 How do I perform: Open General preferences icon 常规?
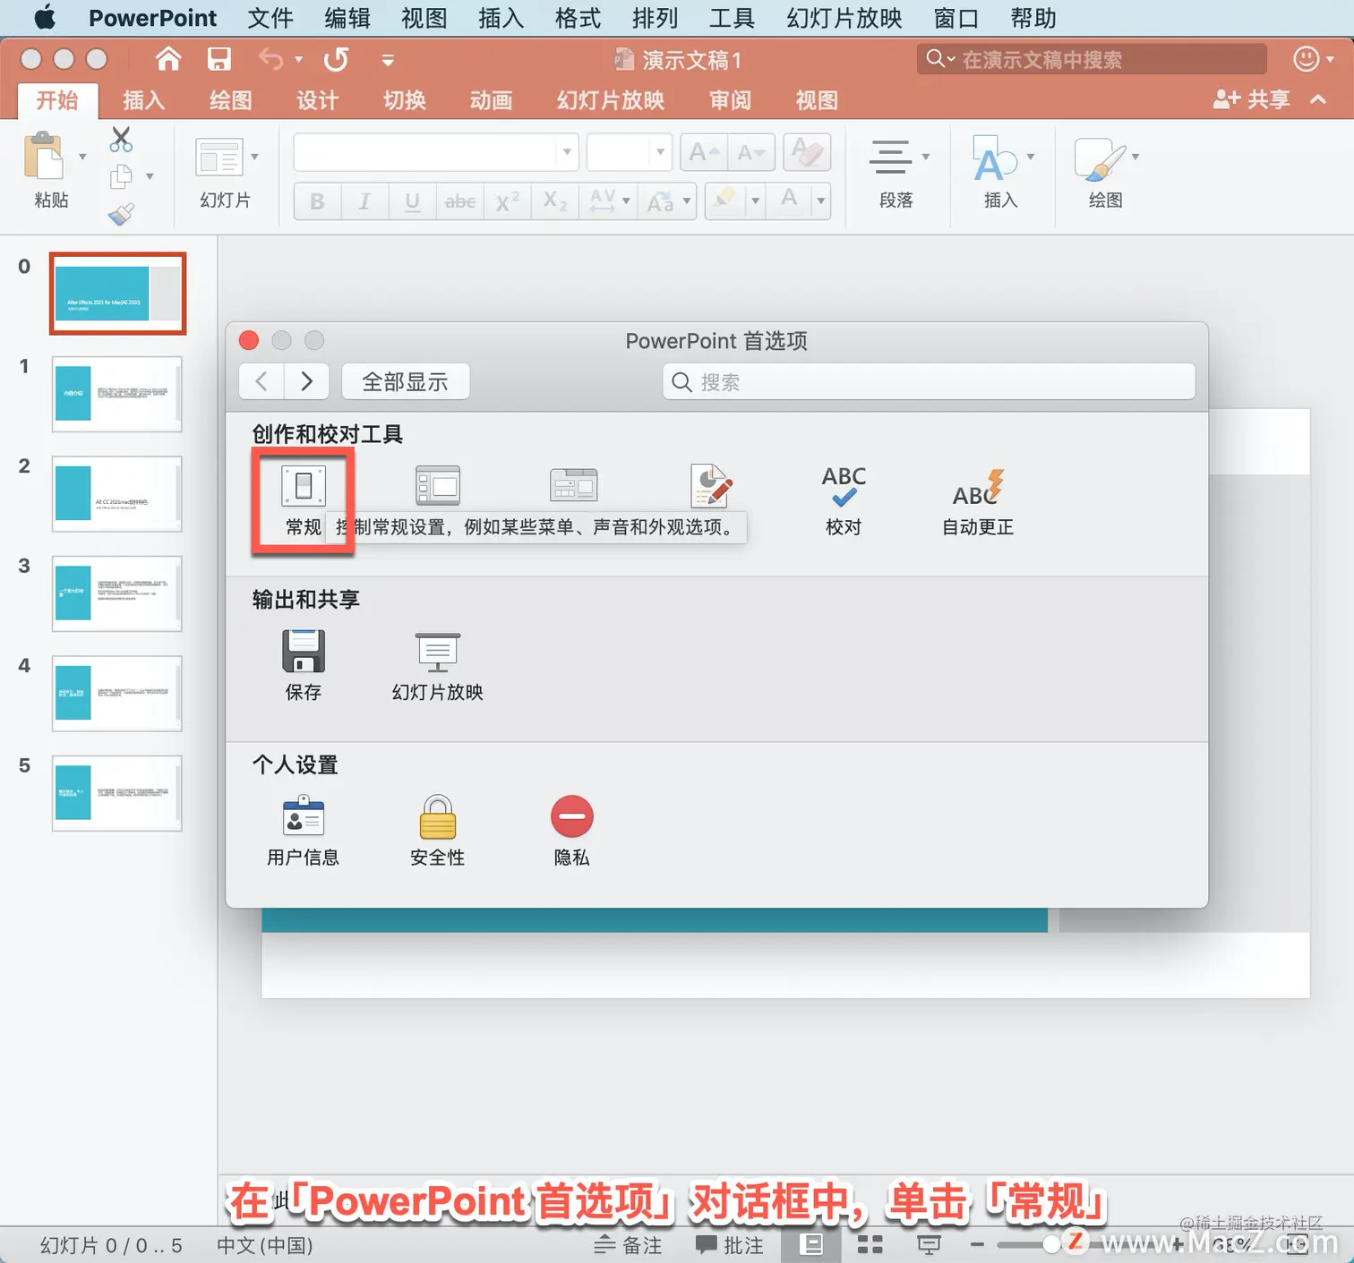304,501
